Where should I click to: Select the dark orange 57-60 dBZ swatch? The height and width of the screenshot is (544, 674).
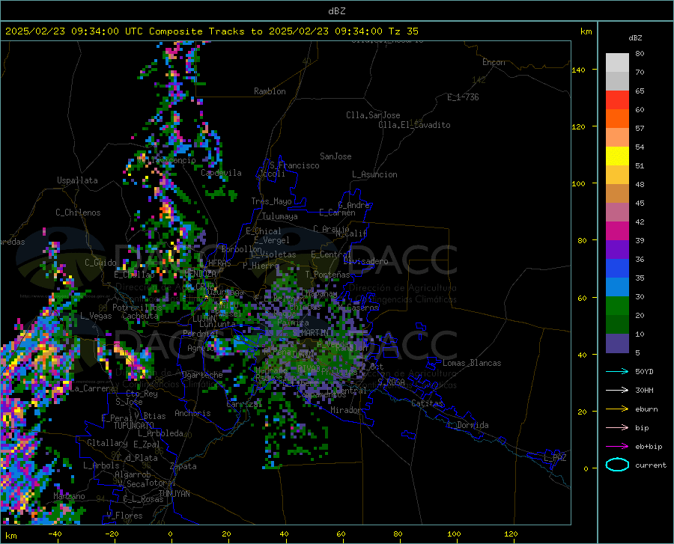(x=617, y=119)
